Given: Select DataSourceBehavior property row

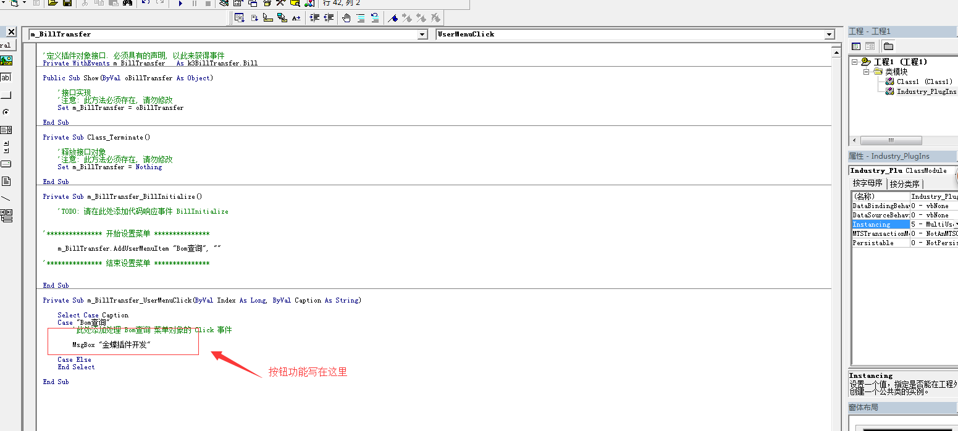Looking at the screenshot, I should pos(904,215).
